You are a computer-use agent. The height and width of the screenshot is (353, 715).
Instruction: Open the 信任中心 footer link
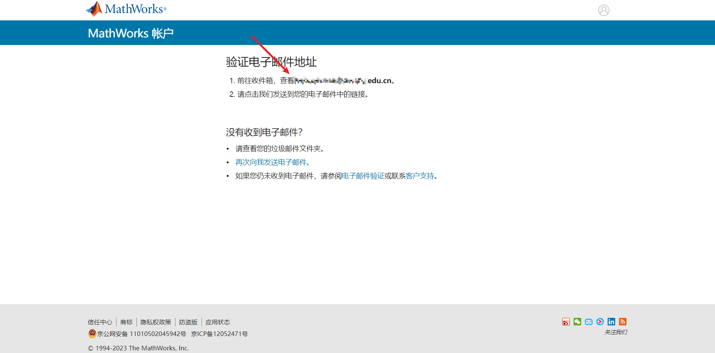(x=100, y=322)
